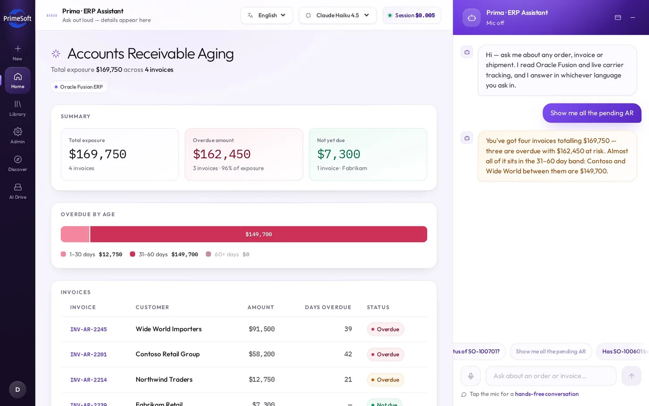Screen dimensions: 649x406
Task: Click the Total exposure summary card
Action: 120,154
